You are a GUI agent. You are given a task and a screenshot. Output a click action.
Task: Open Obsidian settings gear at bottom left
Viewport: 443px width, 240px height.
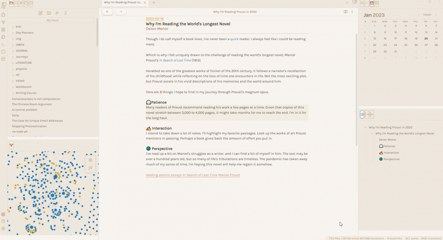pos(3,228)
